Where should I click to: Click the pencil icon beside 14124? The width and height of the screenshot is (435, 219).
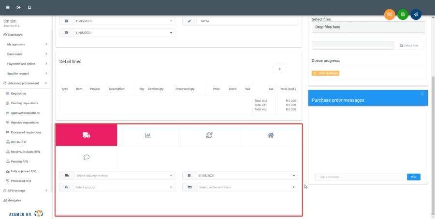coord(189,21)
